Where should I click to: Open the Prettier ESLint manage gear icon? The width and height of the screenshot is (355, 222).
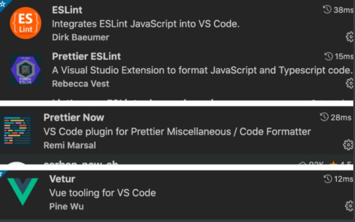[350, 84]
